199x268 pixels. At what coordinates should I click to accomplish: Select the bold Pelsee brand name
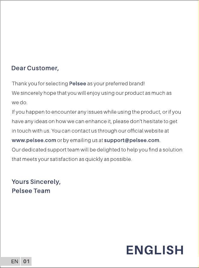(x=78, y=83)
